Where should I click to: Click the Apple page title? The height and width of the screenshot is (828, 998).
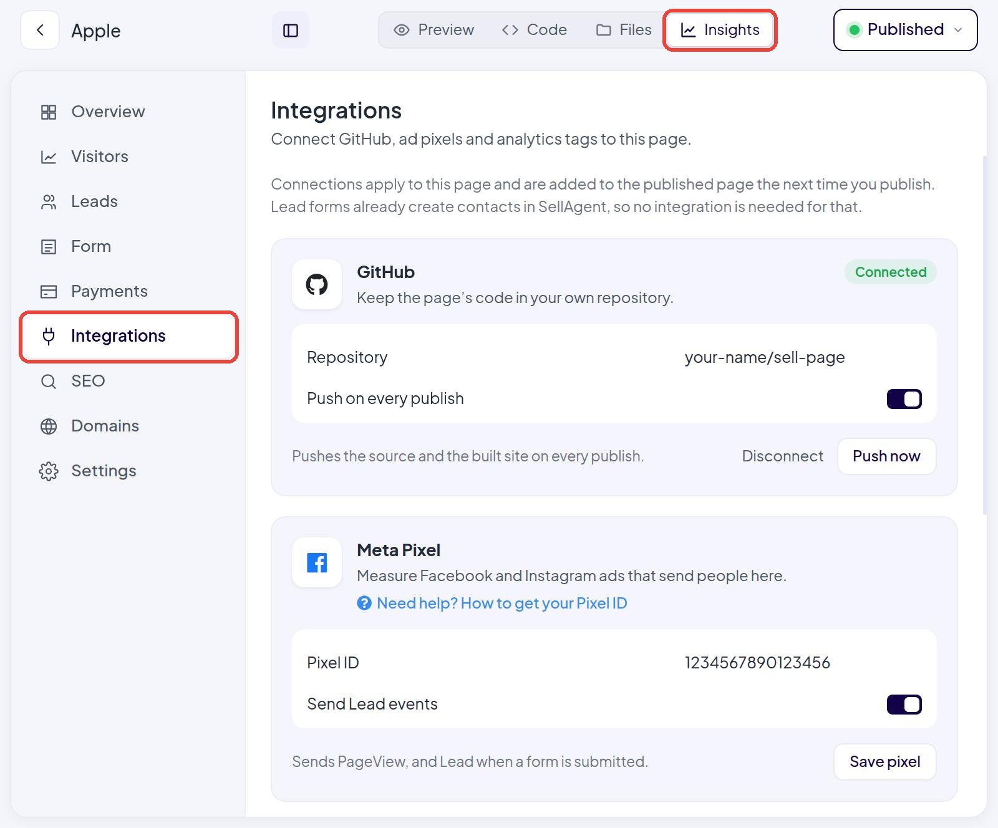tap(95, 31)
